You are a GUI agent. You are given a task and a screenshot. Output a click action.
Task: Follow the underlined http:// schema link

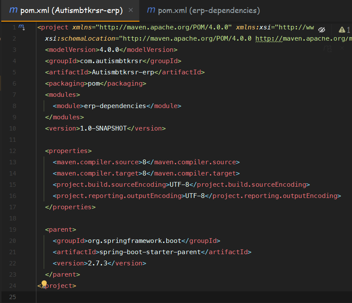269,38
